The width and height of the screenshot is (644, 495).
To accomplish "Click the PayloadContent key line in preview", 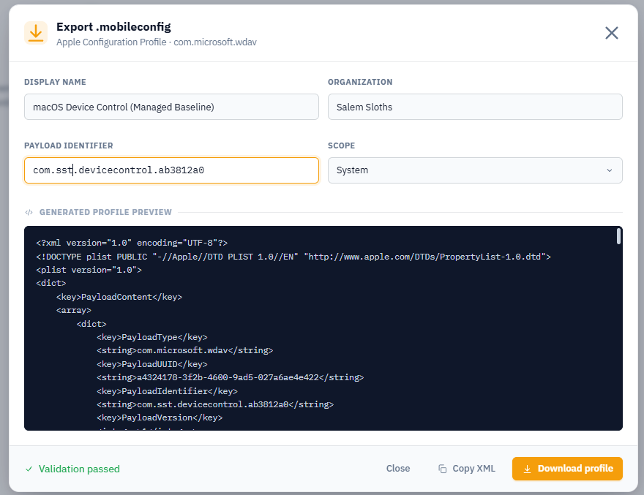I will coord(119,297).
